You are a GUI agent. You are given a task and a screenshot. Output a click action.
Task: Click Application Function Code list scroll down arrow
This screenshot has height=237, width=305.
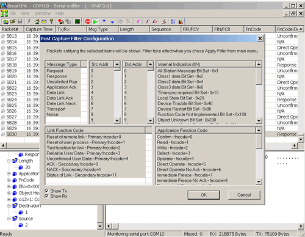pyautogui.click(x=259, y=181)
